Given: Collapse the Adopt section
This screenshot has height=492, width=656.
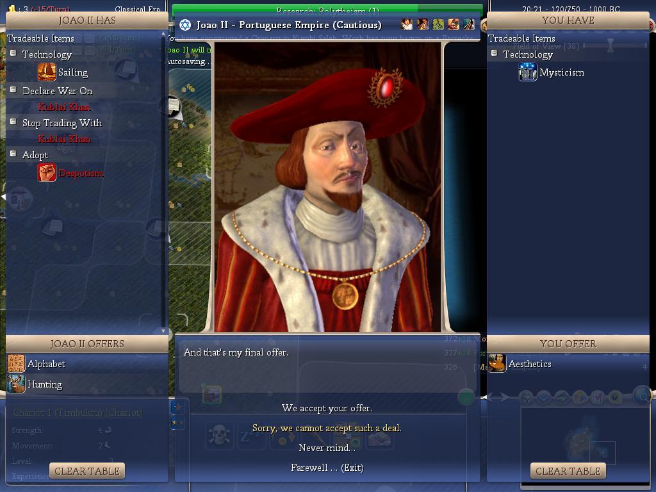Looking at the screenshot, I should point(13,154).
